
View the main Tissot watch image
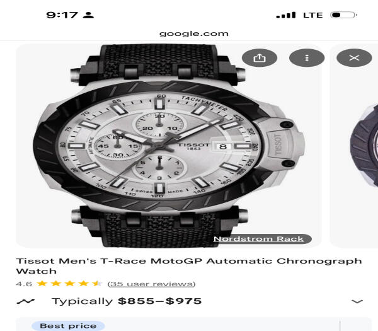[x=168, y=146]
